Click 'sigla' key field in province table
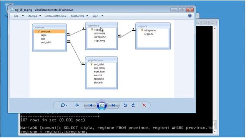This screenshot has width=246, height=138. tap(97, 30)
